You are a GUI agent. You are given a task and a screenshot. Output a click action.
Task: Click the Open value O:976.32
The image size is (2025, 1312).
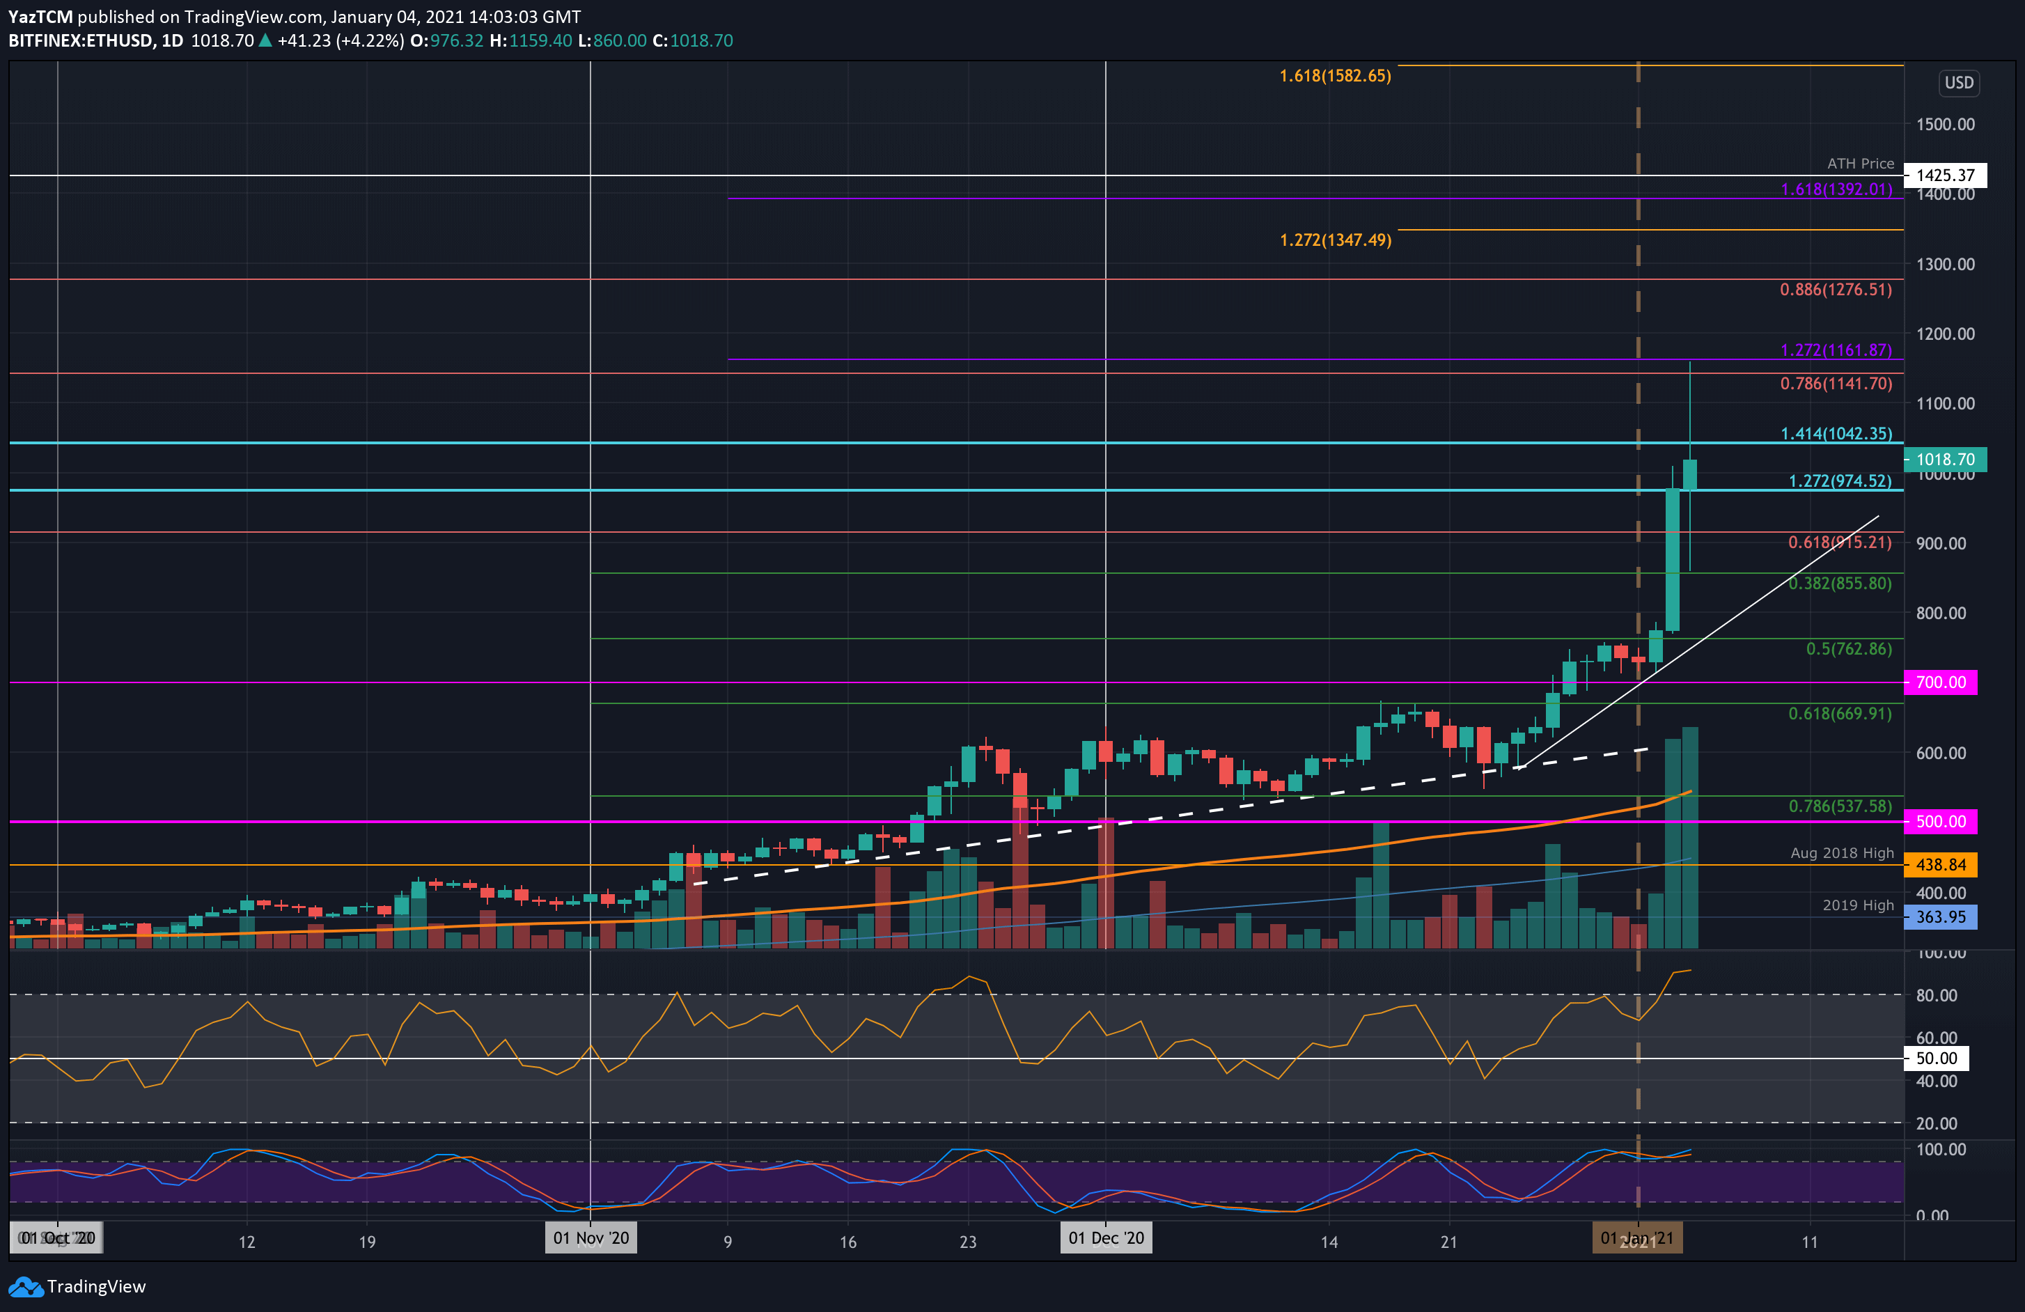[x=446, y=41]
